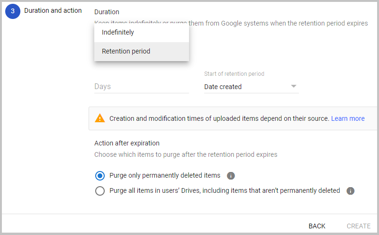Select Purge all items in users' Drives radio
This screenshot has width=379, height=235.
(x=100, y=191)
